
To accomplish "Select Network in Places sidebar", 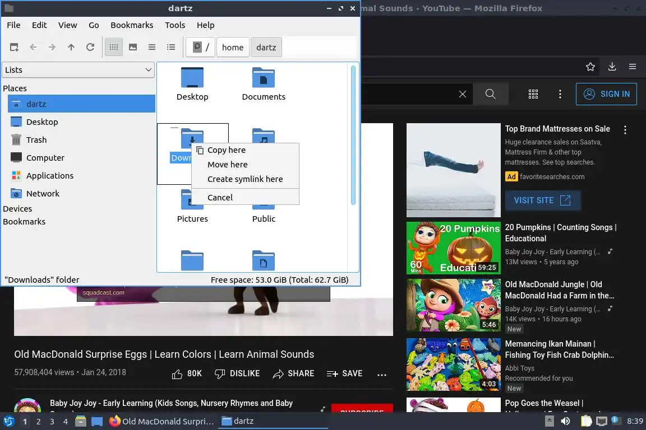I will click(81, 193).
